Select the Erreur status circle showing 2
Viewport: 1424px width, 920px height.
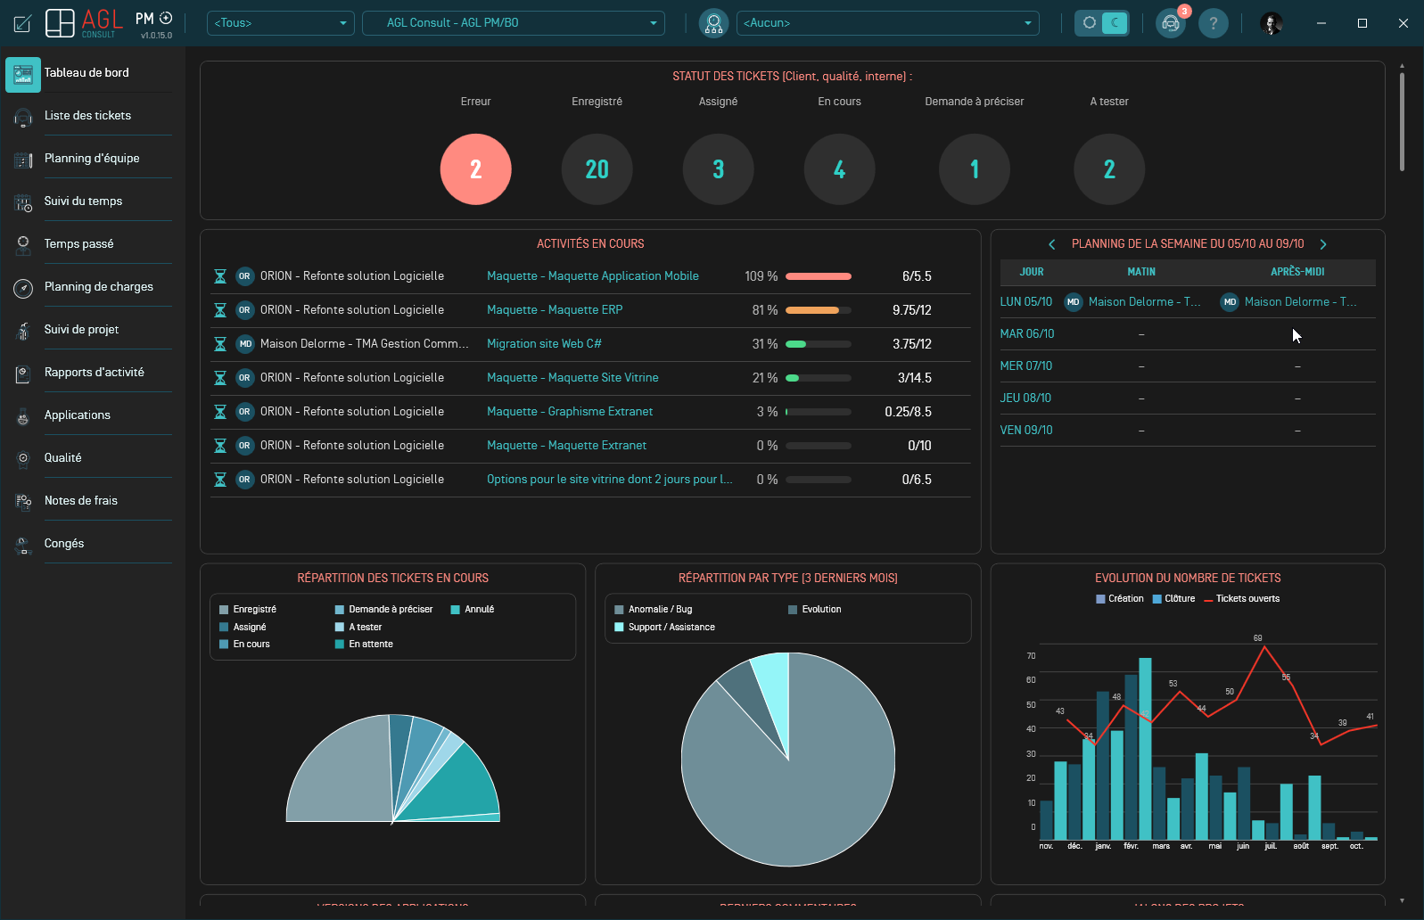click(x=476, y=169)
